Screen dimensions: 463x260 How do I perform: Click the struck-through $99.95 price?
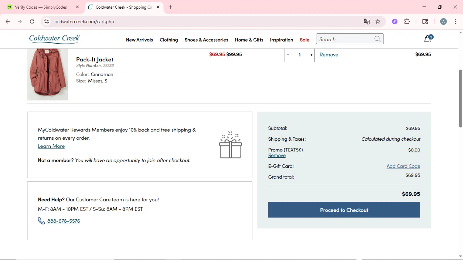click(x=234, y=54)
